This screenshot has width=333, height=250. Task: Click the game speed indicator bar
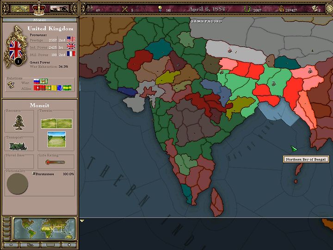[x=50, y=245]
